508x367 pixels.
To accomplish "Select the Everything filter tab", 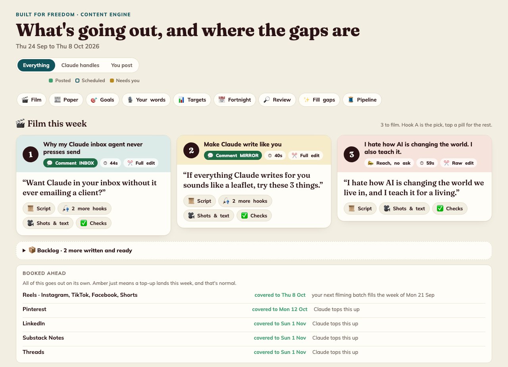I will point(36,65).
